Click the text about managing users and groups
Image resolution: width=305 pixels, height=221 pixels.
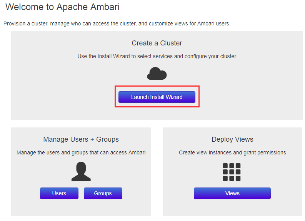(x=81, y=152)
